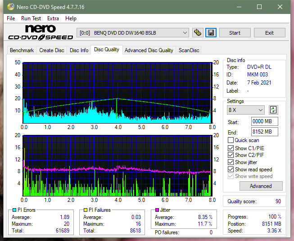Toggle Show C2/PIF checkbox

[x=231, y=155]
